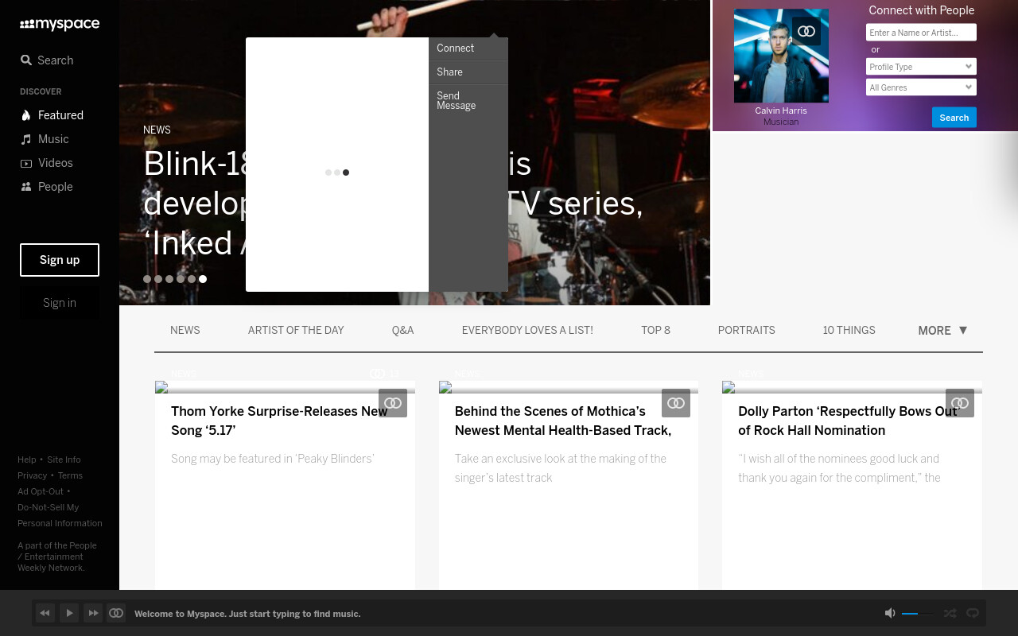Open Dolly Parton Rock Hall Nomination article
Screen dimensions: 1018x636
pos(848,421)
